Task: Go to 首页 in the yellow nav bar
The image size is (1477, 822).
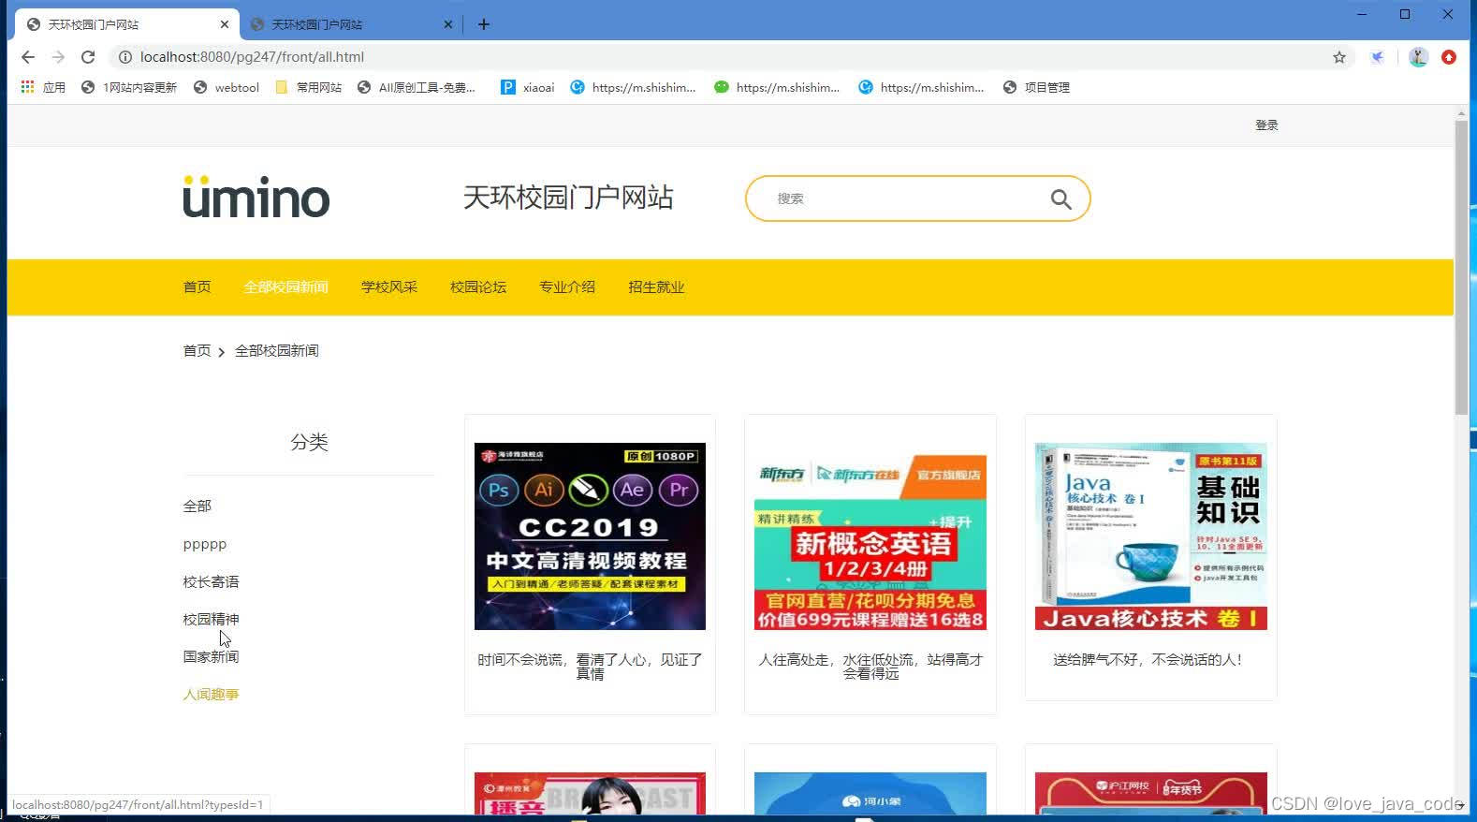Action: (x=197, y=286)
